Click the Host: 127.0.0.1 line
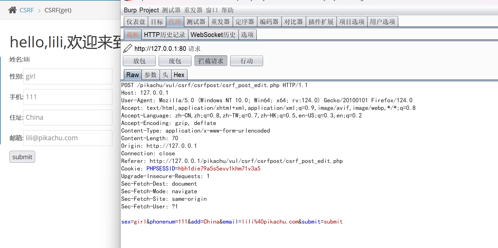Image resolution: width=498 pixels, height=248 pixels. [145, 93]
